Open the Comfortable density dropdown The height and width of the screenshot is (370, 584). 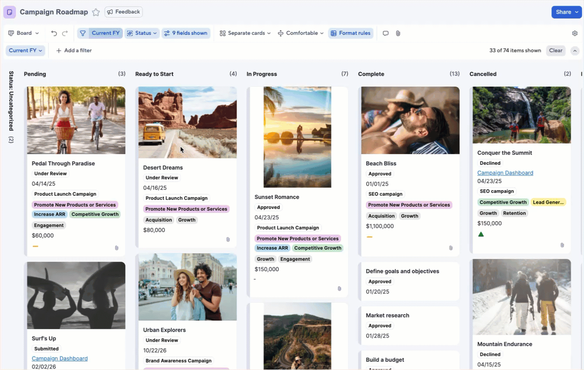click(301, 33)
